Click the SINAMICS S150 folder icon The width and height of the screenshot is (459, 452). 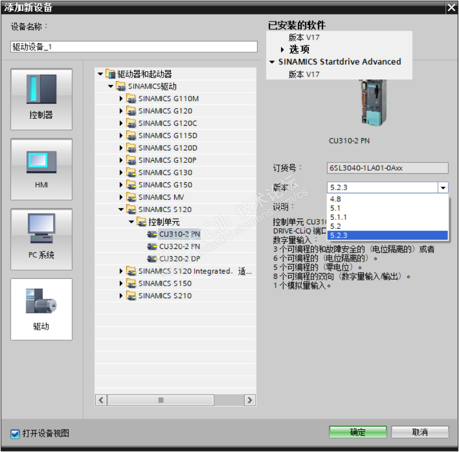click(131, 283)
